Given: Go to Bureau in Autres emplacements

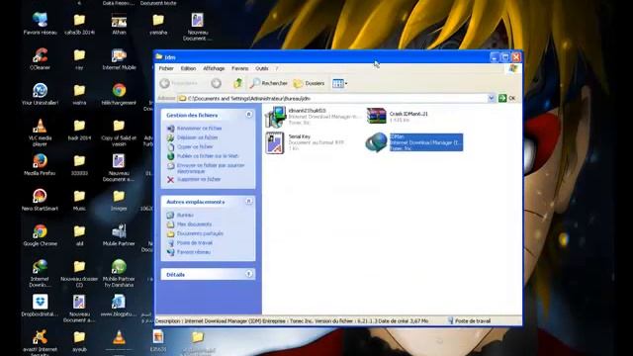Looking at the screenshot, I should (x=185, y=216).
